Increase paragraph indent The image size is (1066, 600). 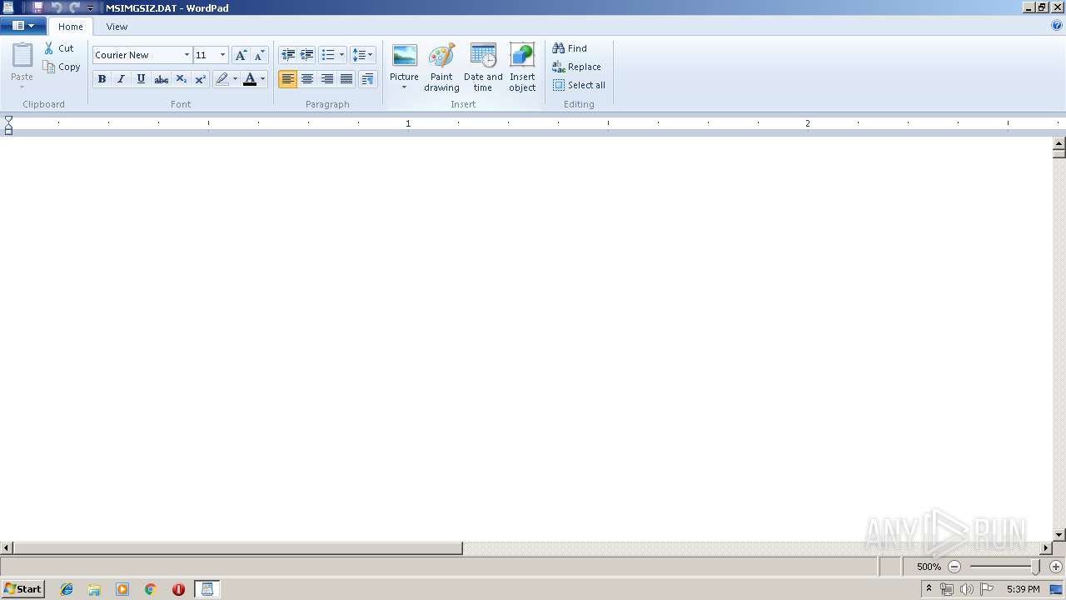[307, 55]
